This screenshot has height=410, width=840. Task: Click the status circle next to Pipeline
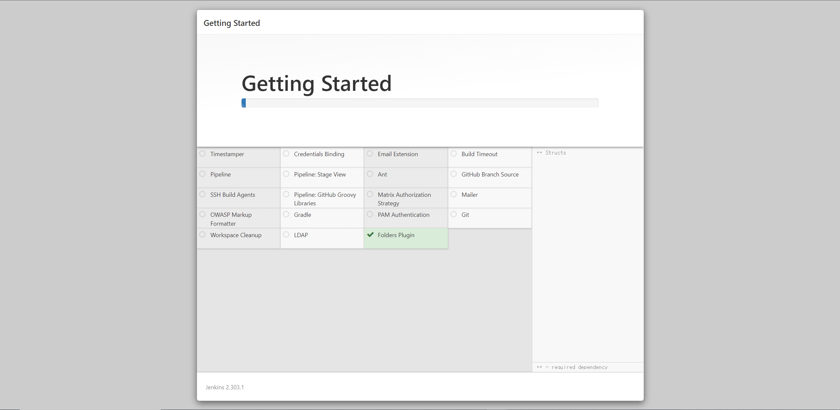point(202,174)
